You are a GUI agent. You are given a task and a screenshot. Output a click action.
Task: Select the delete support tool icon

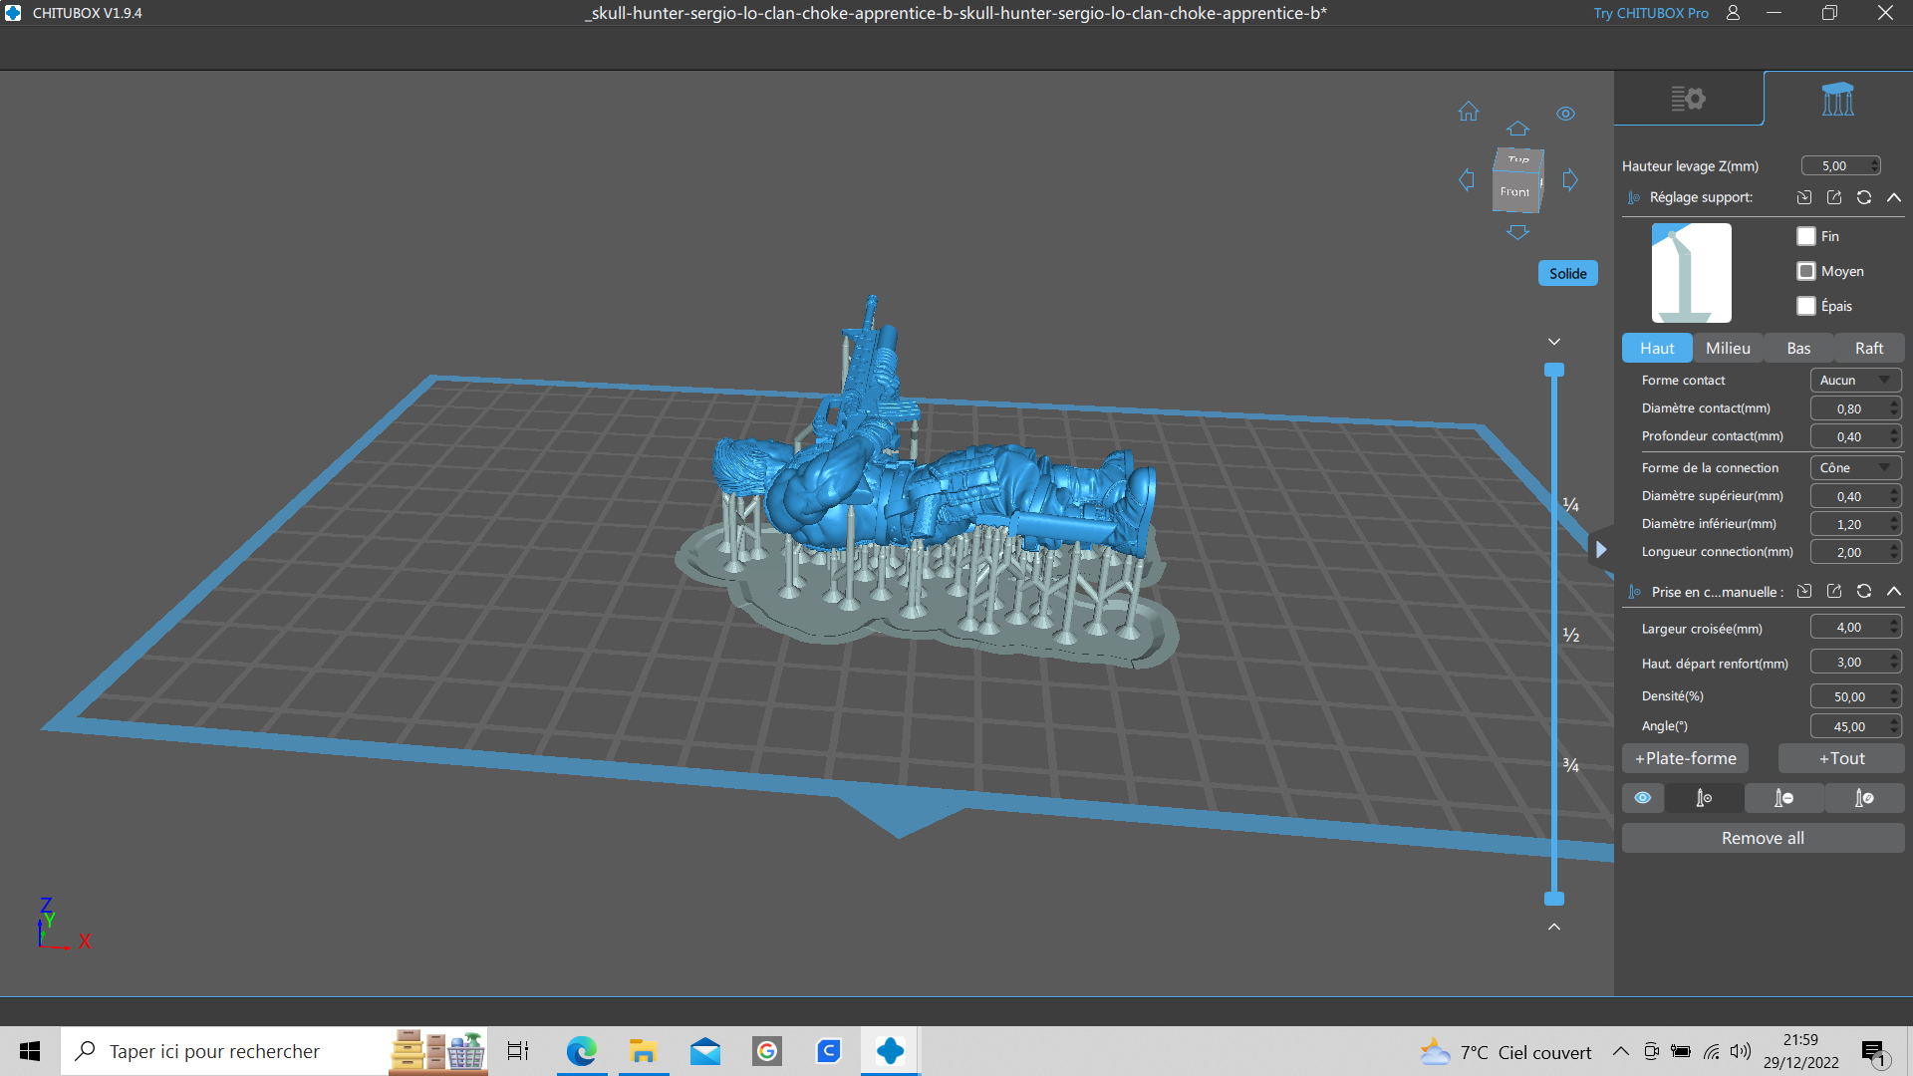pyautogui.click(x=1783, y=798)
